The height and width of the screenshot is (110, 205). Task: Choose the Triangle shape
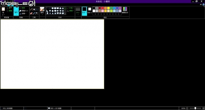63,8
